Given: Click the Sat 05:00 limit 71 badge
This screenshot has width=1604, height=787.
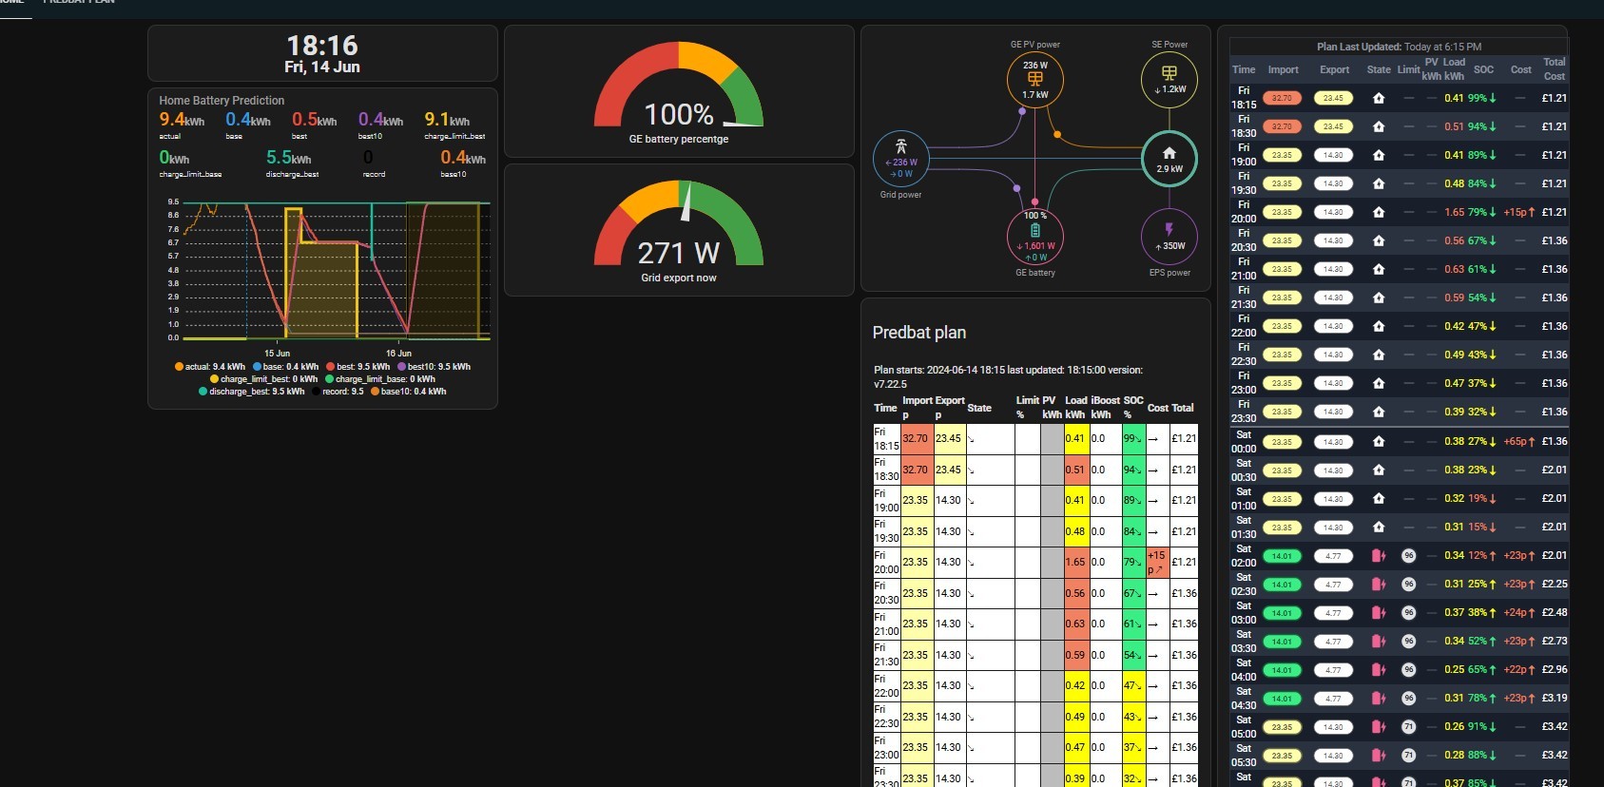Looking at the screenshot, I should click(1409, 726).
